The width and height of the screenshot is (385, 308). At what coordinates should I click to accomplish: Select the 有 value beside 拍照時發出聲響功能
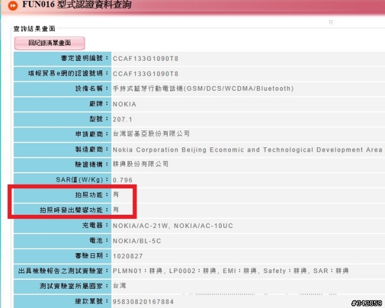[x=115, y=210]
